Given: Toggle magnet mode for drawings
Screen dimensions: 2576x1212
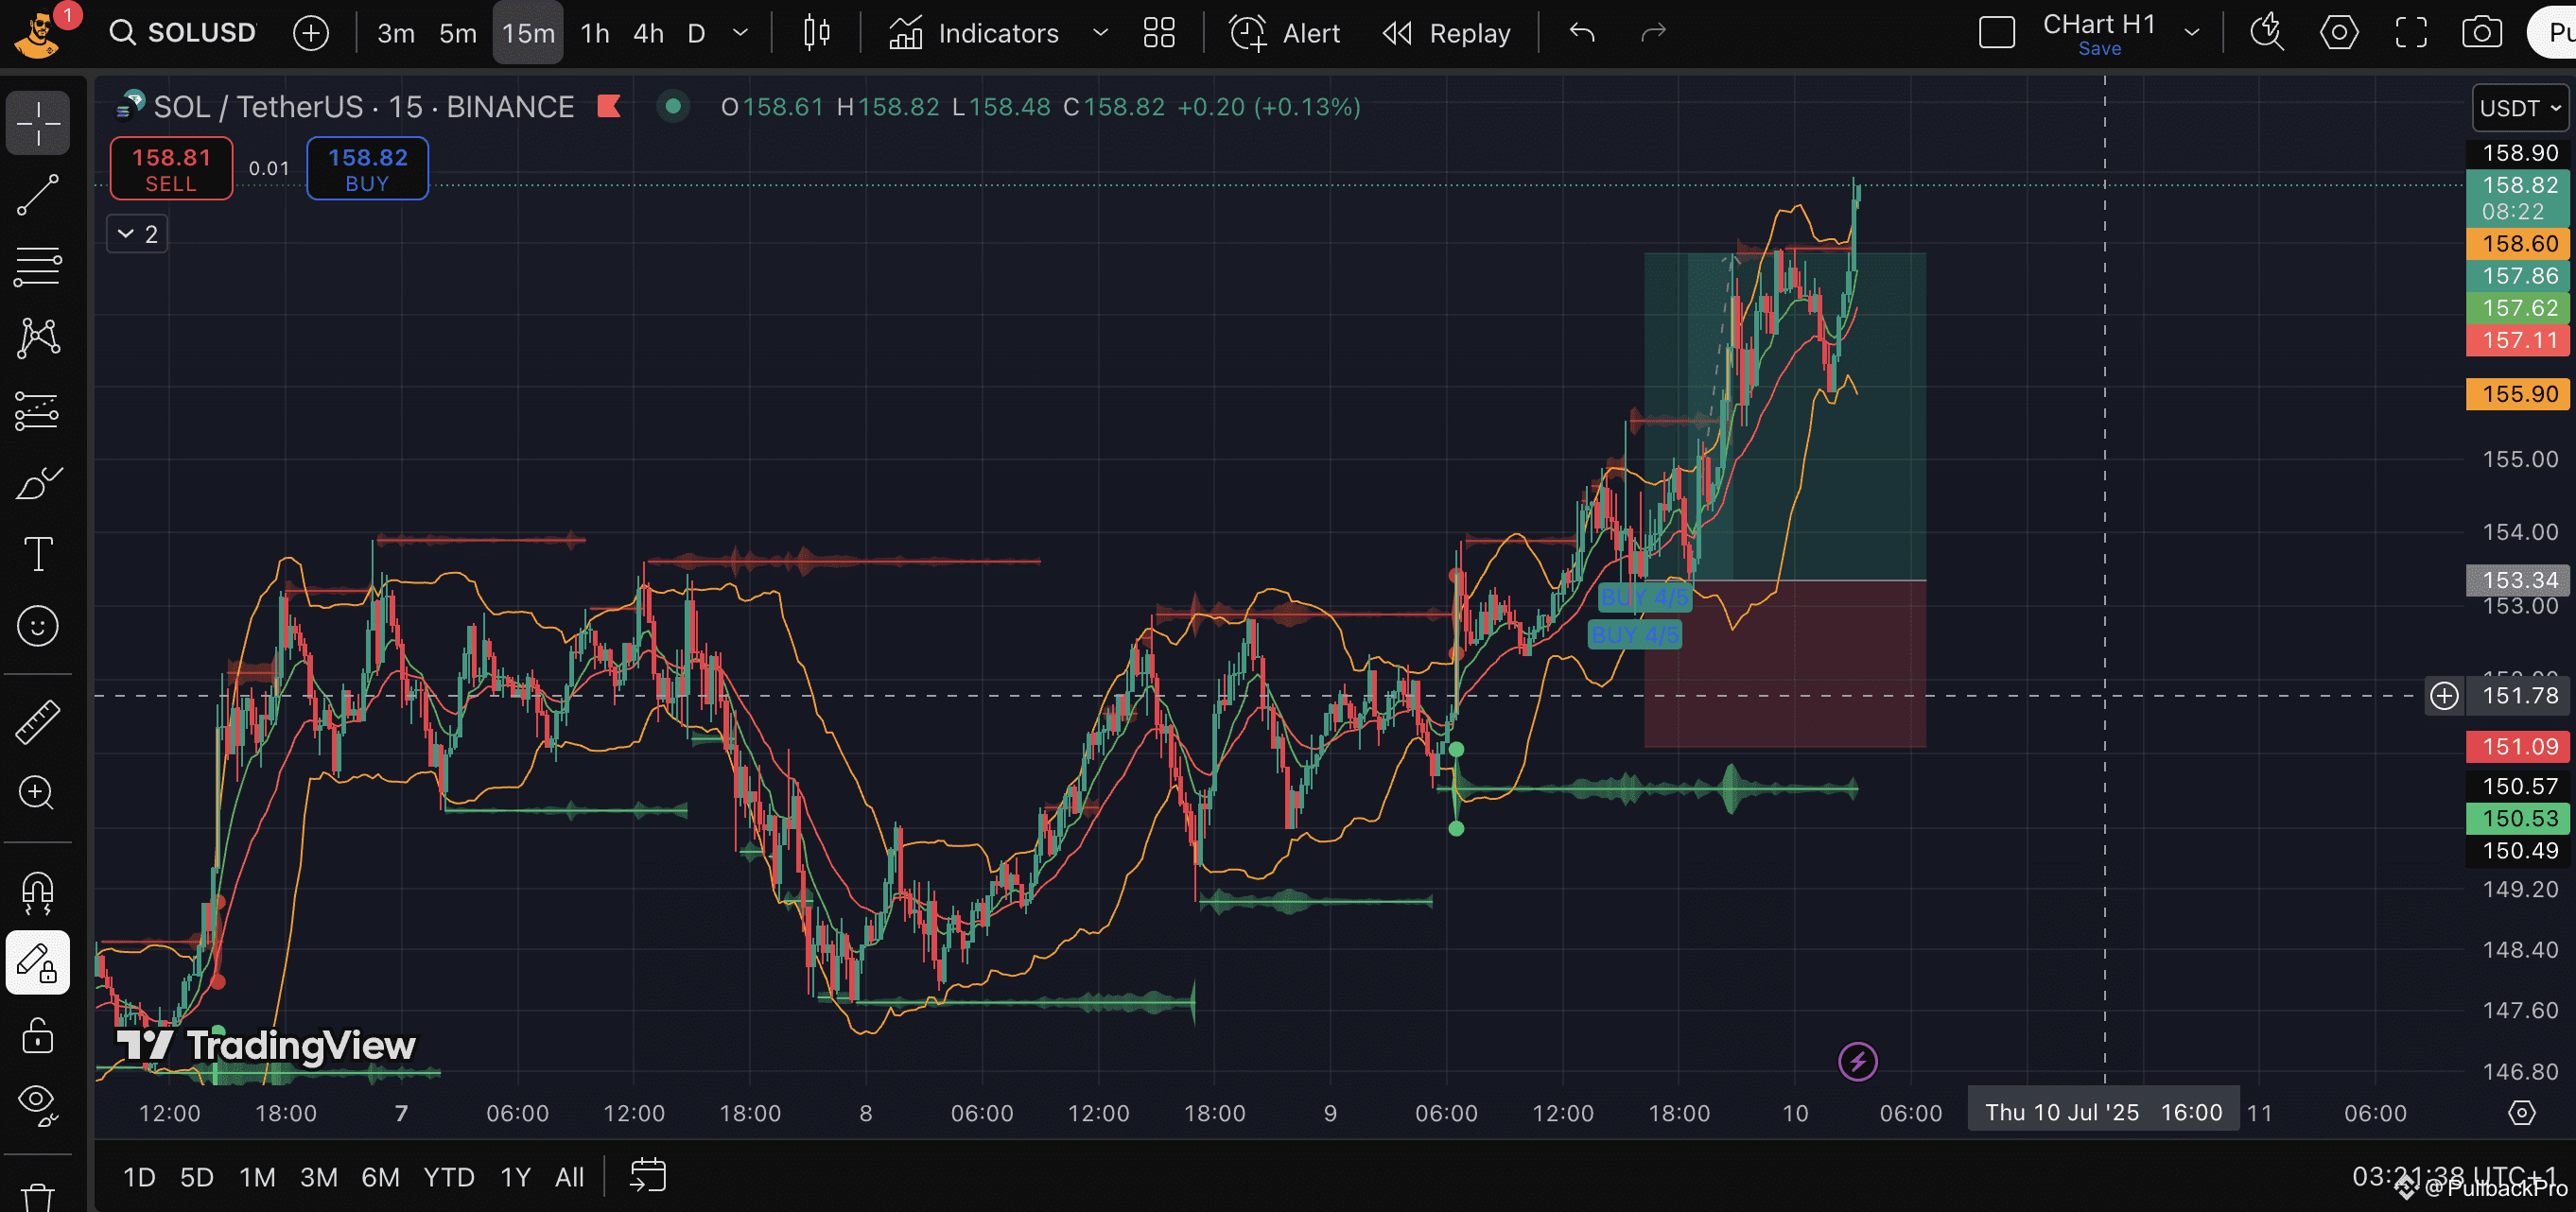Looking at the screenshot, I should pyautogui.click(x=38, y=892).
